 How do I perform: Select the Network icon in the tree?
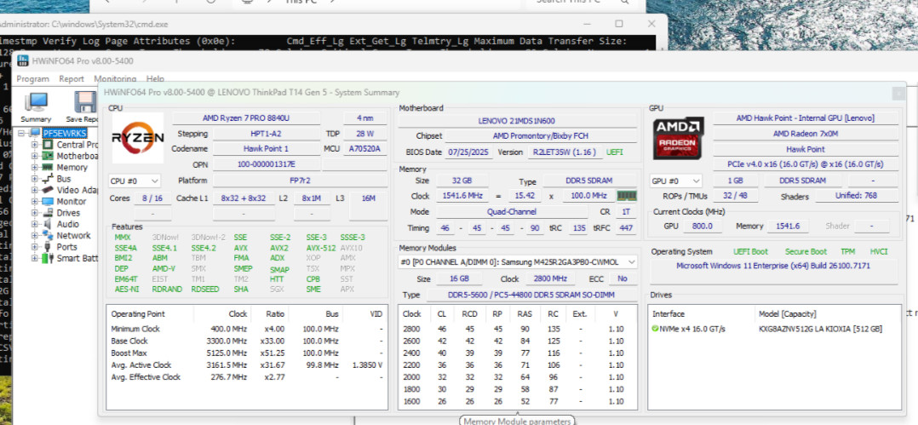(49, 235)
